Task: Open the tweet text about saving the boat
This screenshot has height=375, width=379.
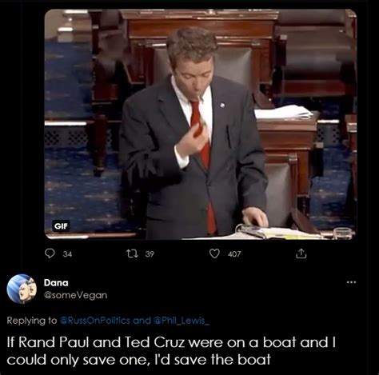Action: 171,351
